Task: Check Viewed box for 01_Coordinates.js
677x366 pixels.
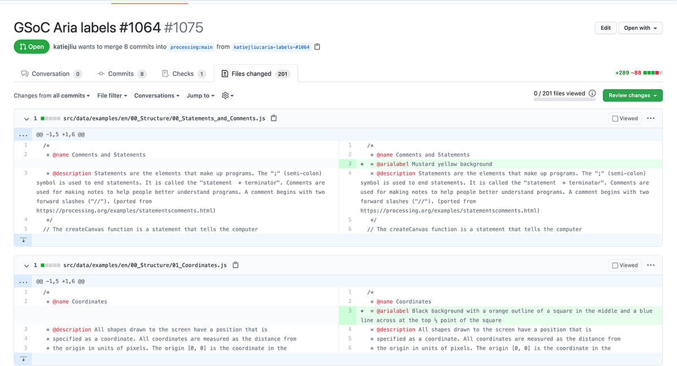Action: click(x=615, y=266)
